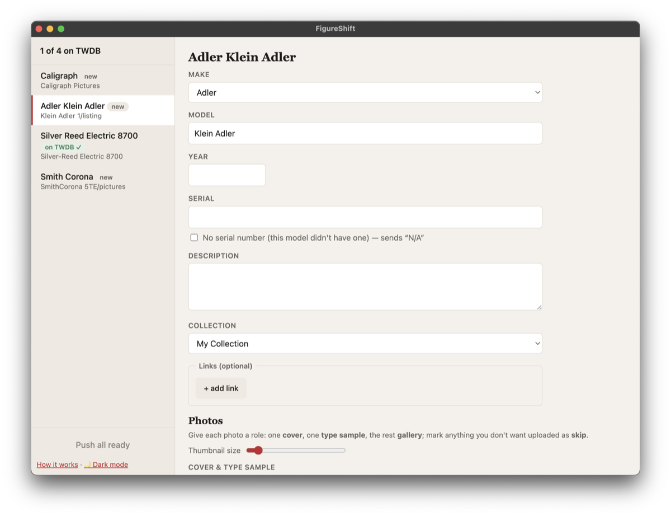The image size is (671, 516).
Task: Select the Caligraph entry in the sidebar
Action: 103,80
